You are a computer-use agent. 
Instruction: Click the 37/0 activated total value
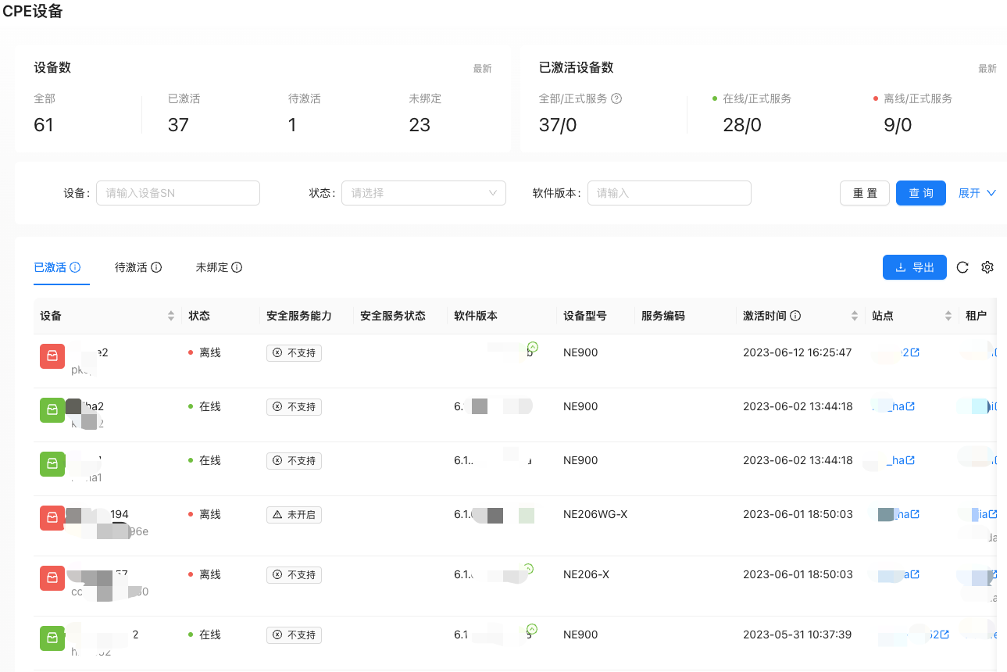558,125
